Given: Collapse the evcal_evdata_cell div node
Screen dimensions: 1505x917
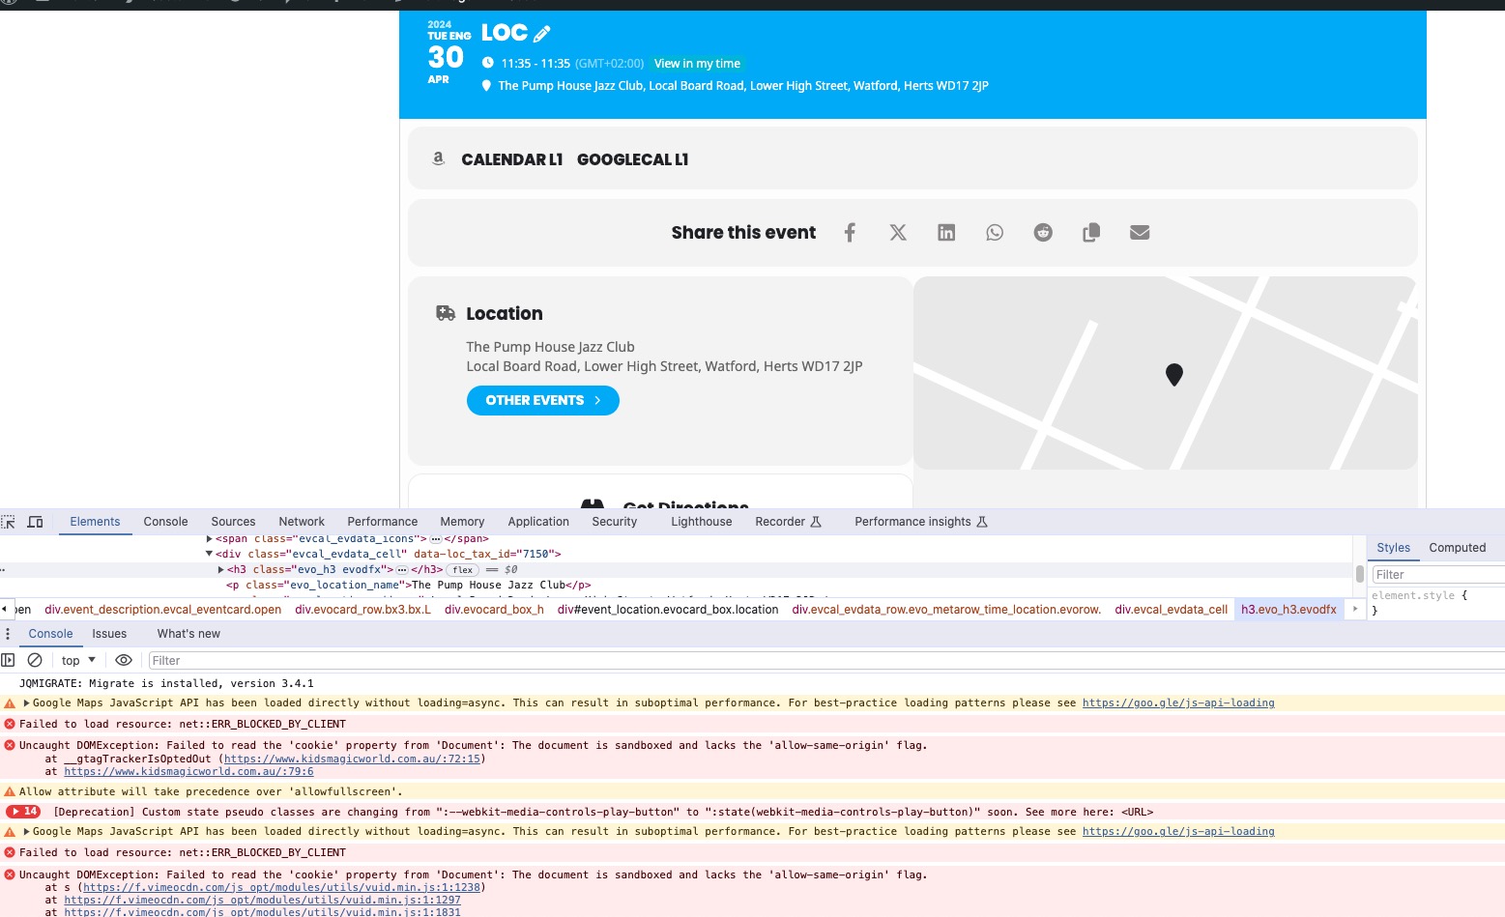Looking at the screenshot, I should (x=209, y=555).
